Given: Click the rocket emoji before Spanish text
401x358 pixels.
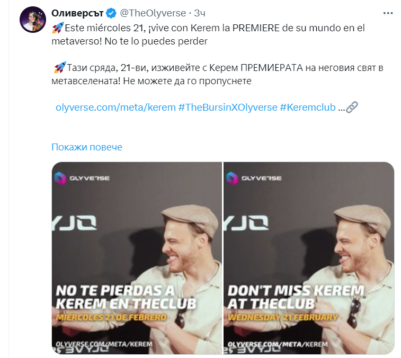Looking at the screenshot, I should coord(58,28).
